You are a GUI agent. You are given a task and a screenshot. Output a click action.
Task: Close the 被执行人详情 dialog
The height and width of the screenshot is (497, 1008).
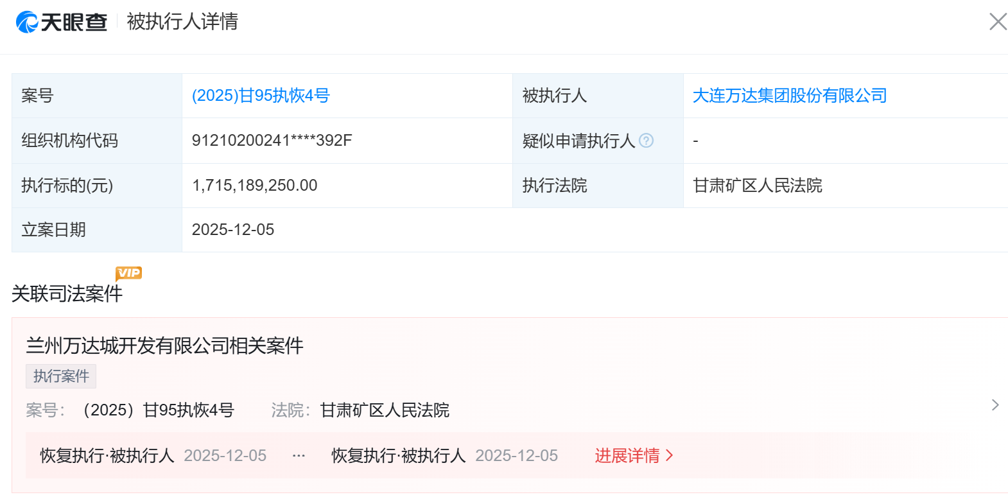tap(998, 22)
